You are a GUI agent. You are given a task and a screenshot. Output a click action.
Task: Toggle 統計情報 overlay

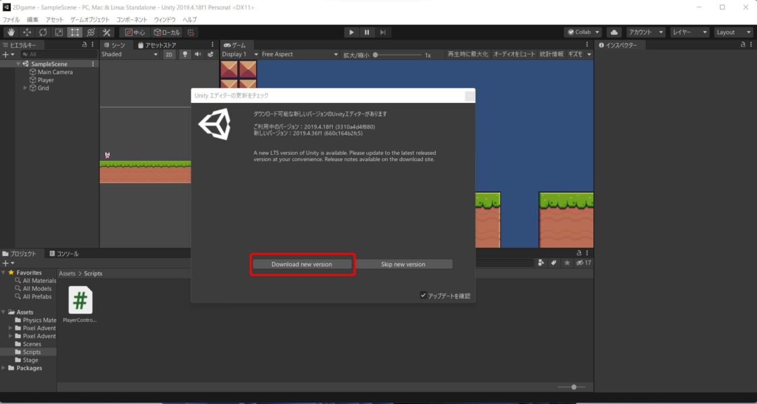coord(552,55)
